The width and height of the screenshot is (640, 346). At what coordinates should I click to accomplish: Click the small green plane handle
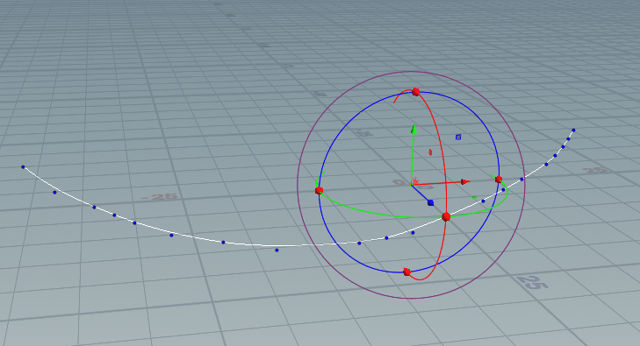point(474,197)
